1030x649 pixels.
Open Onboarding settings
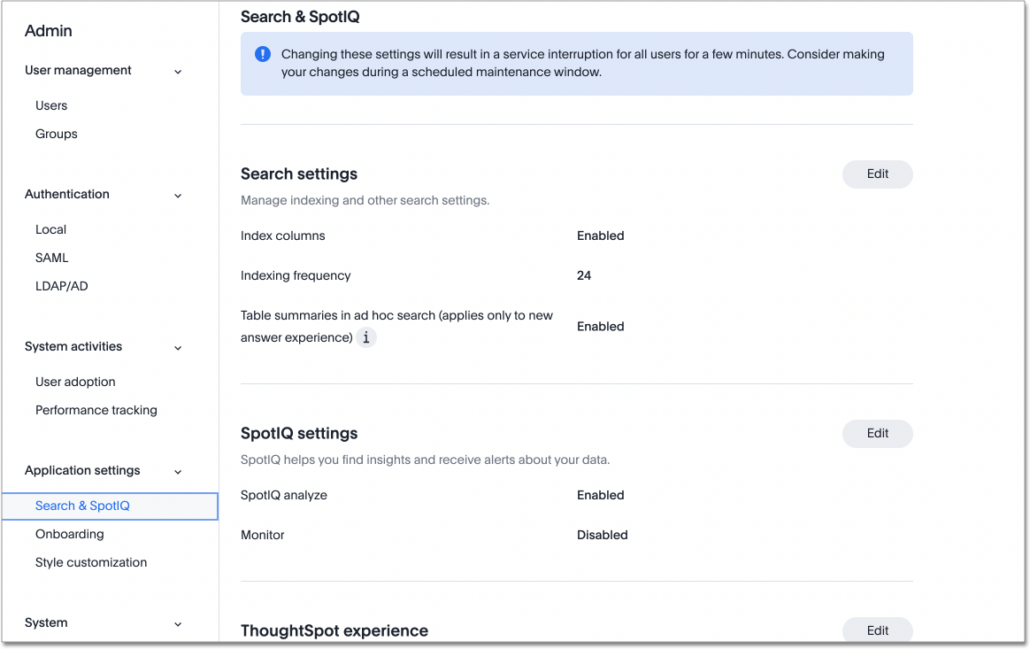[69, 534]
